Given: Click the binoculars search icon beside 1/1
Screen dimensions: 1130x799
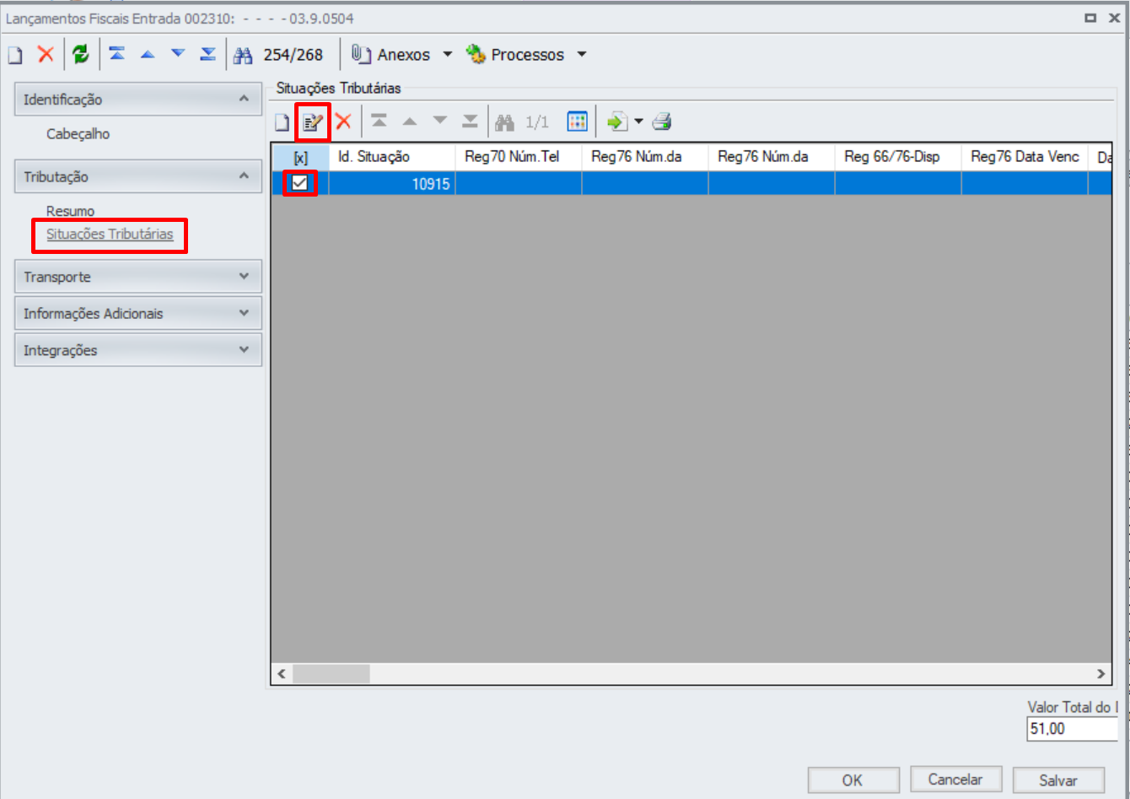Looking at the screenshot, I should 505,123.
